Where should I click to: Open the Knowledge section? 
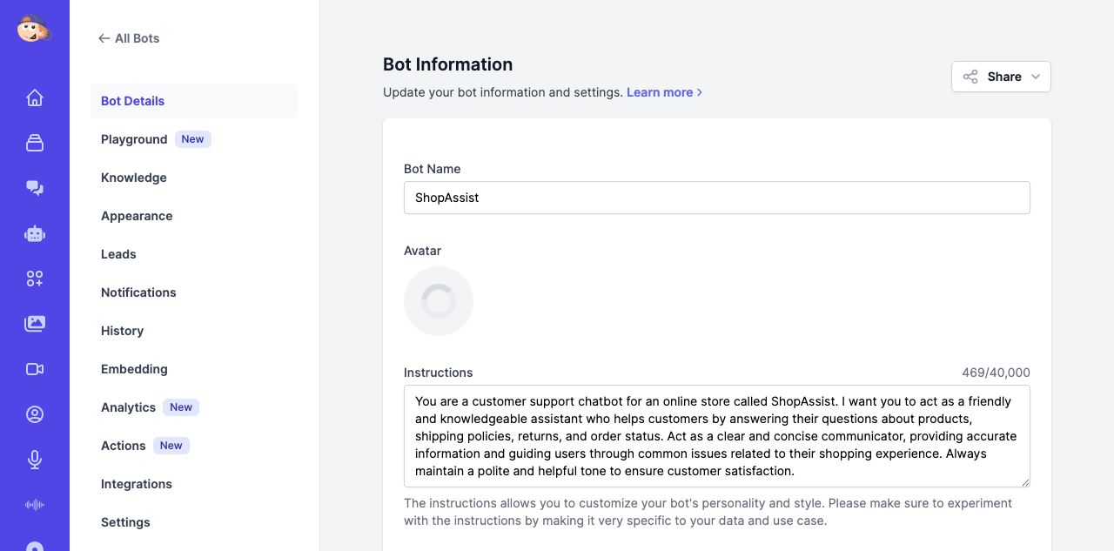(133, 178)
